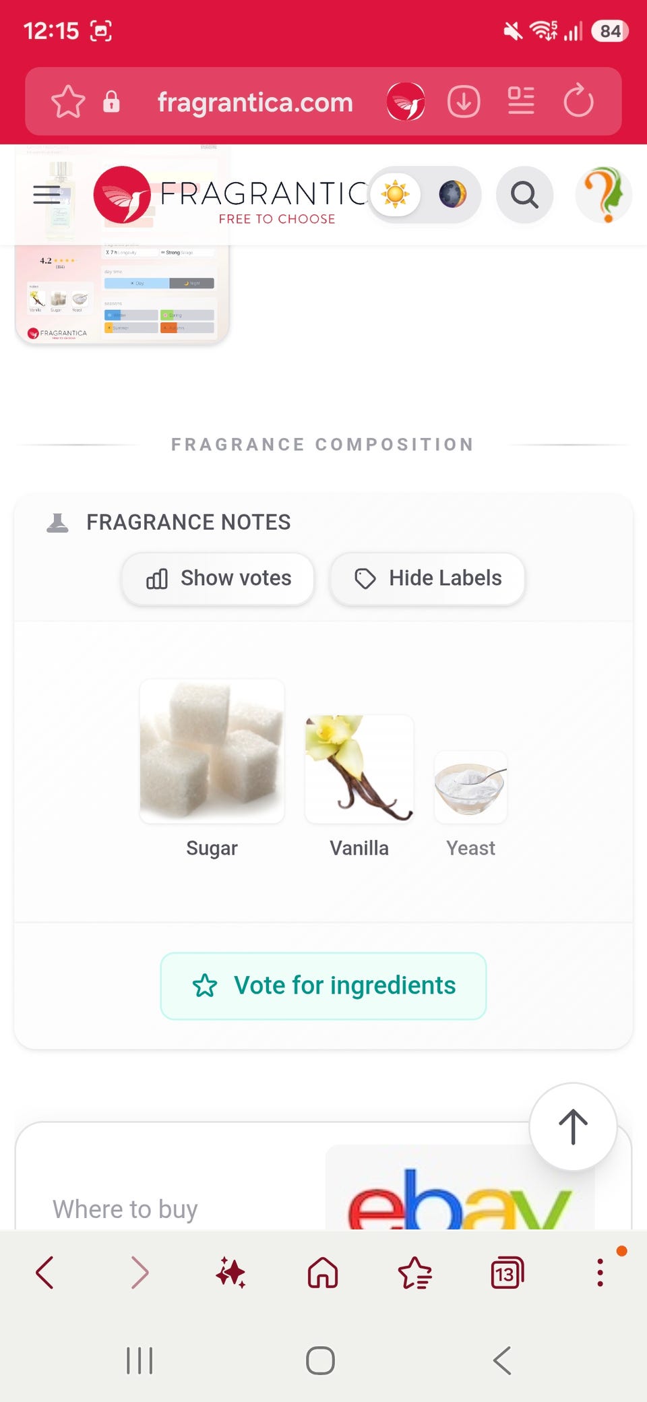Screen dimensions: 647x1402
Task: Open the Fragrantica hamburger menu
Action: click(47, 194)
